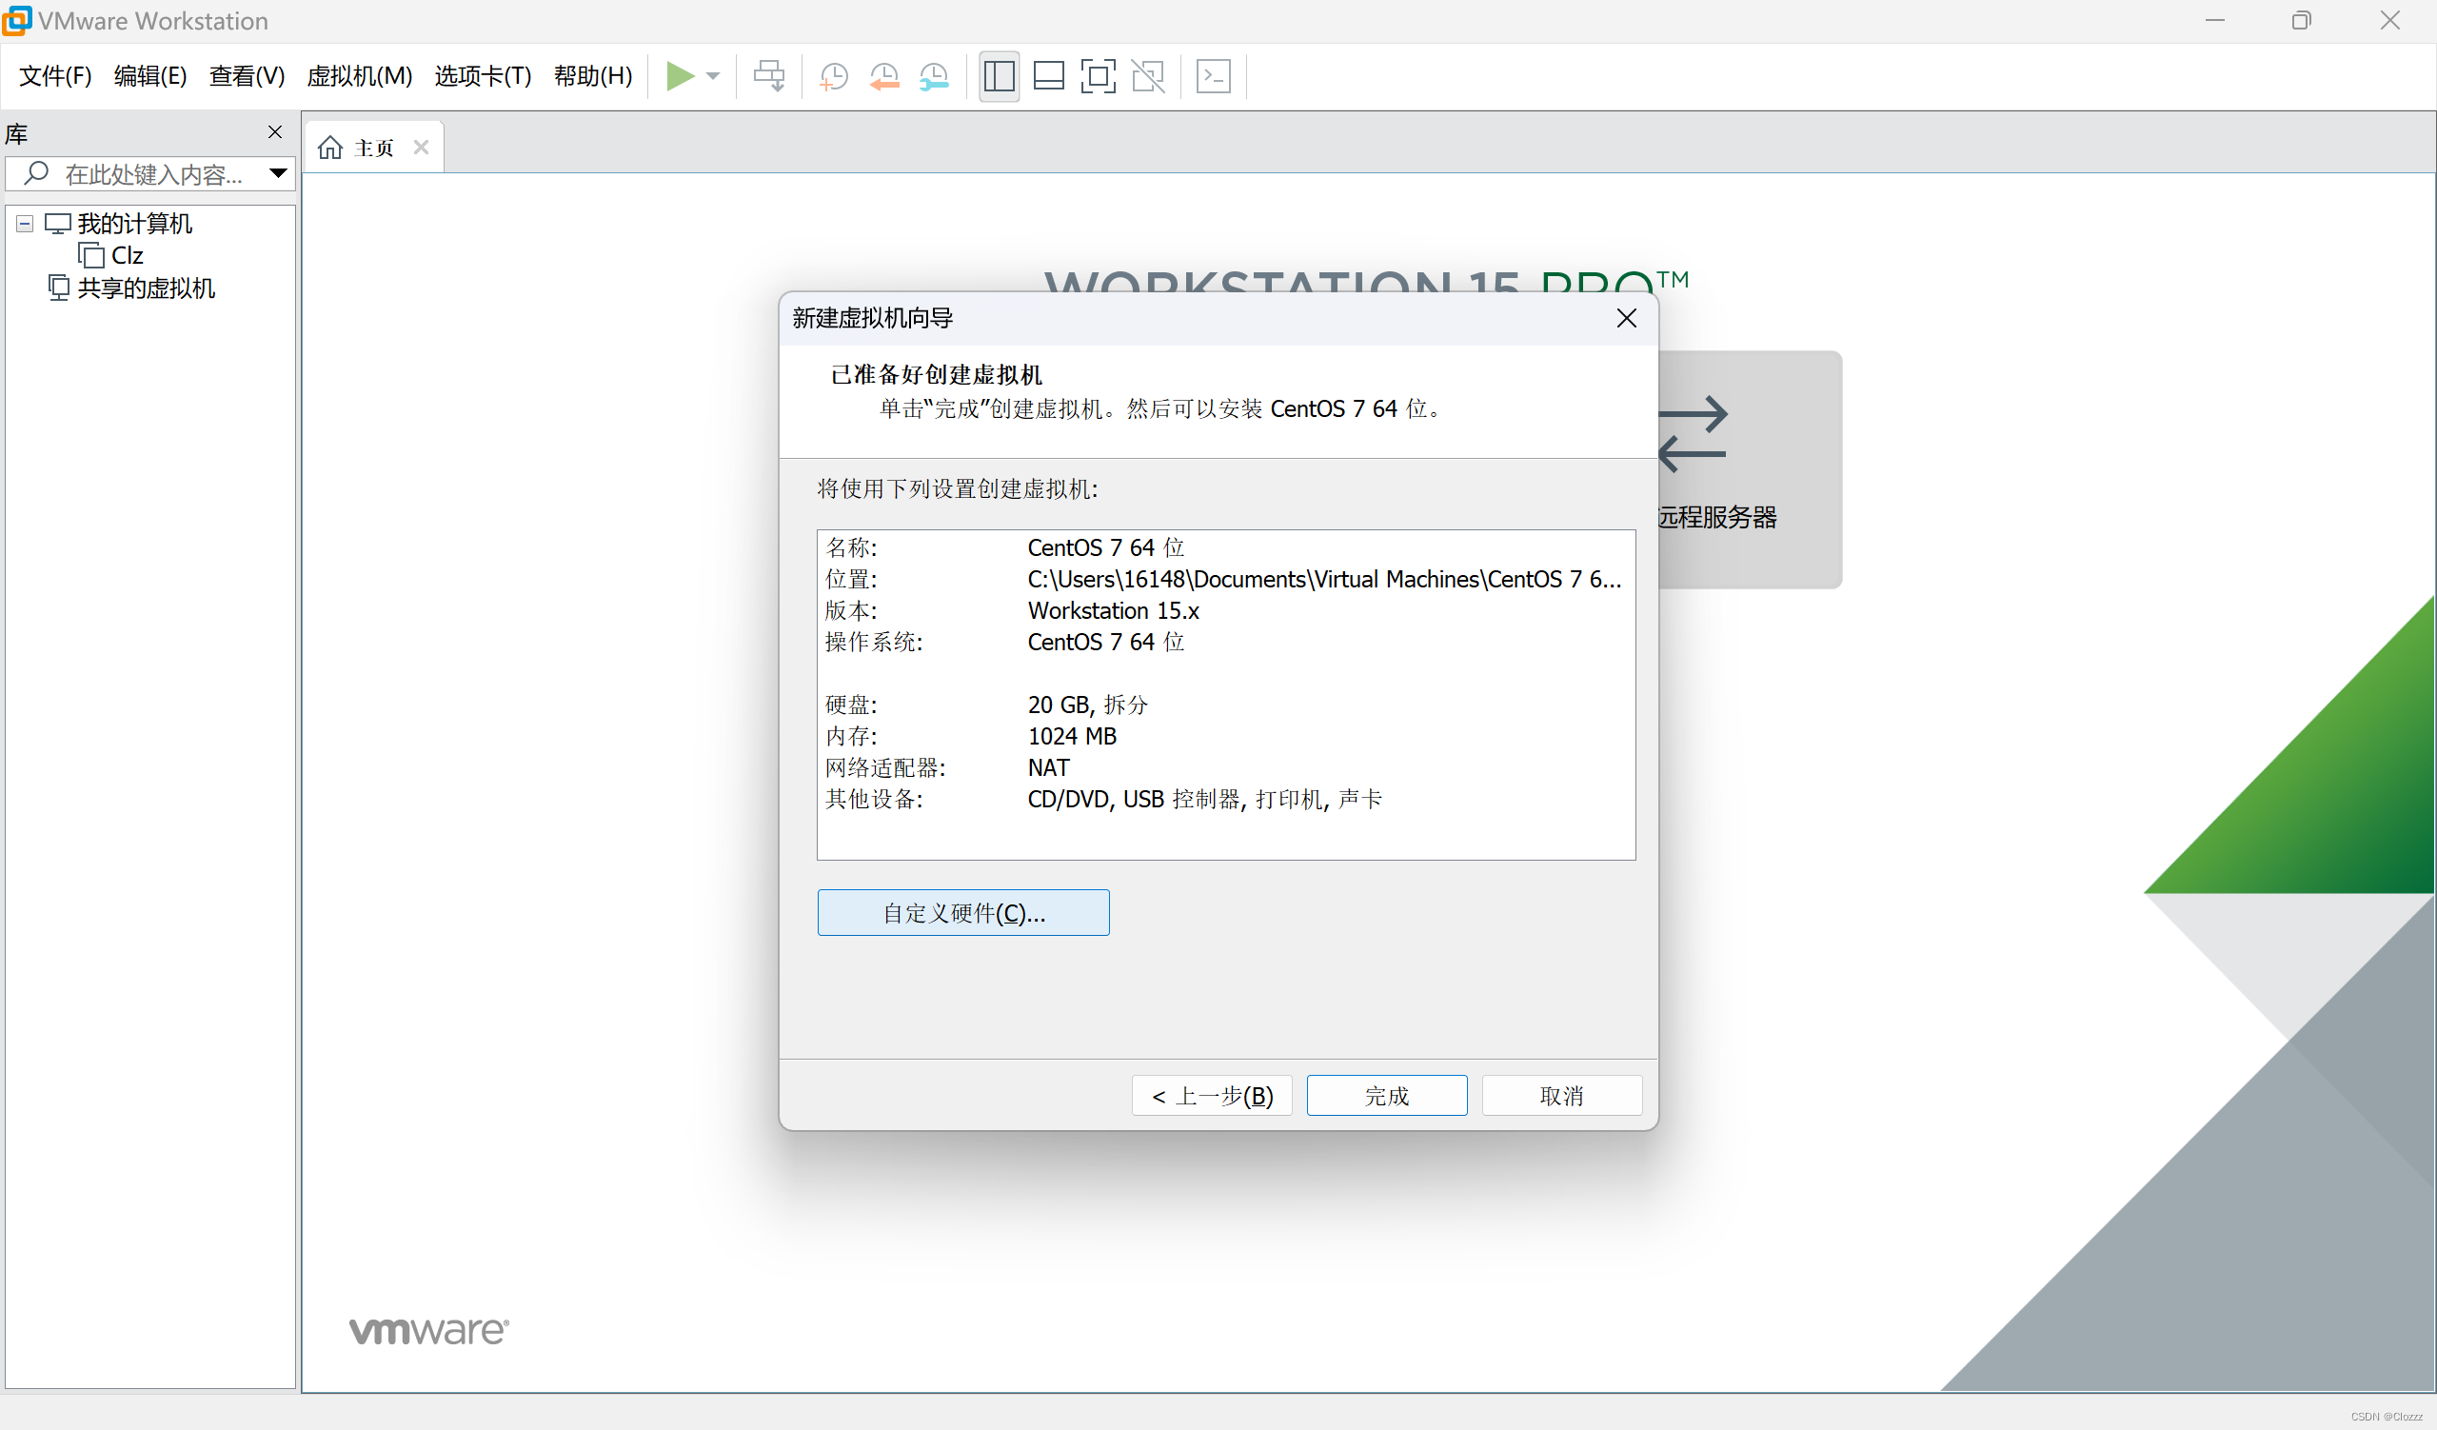Click the Send Ctrl+Alt+Del icon

(x=769, y=76)
